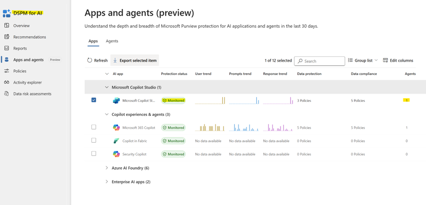The width and height of the screenshot is (426, 205).
Task: Click the Apps and agents sidebar icon
Action: 7,60
